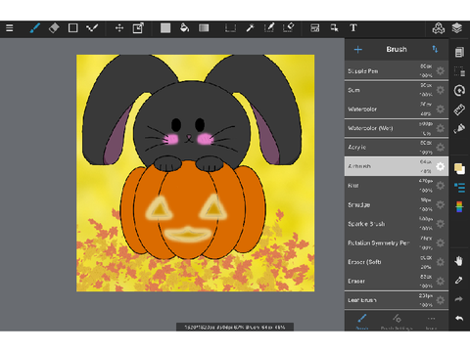The image size is (470, 352).
Task: Select the Eraser tool in toolbar
Action: (54, 28)
